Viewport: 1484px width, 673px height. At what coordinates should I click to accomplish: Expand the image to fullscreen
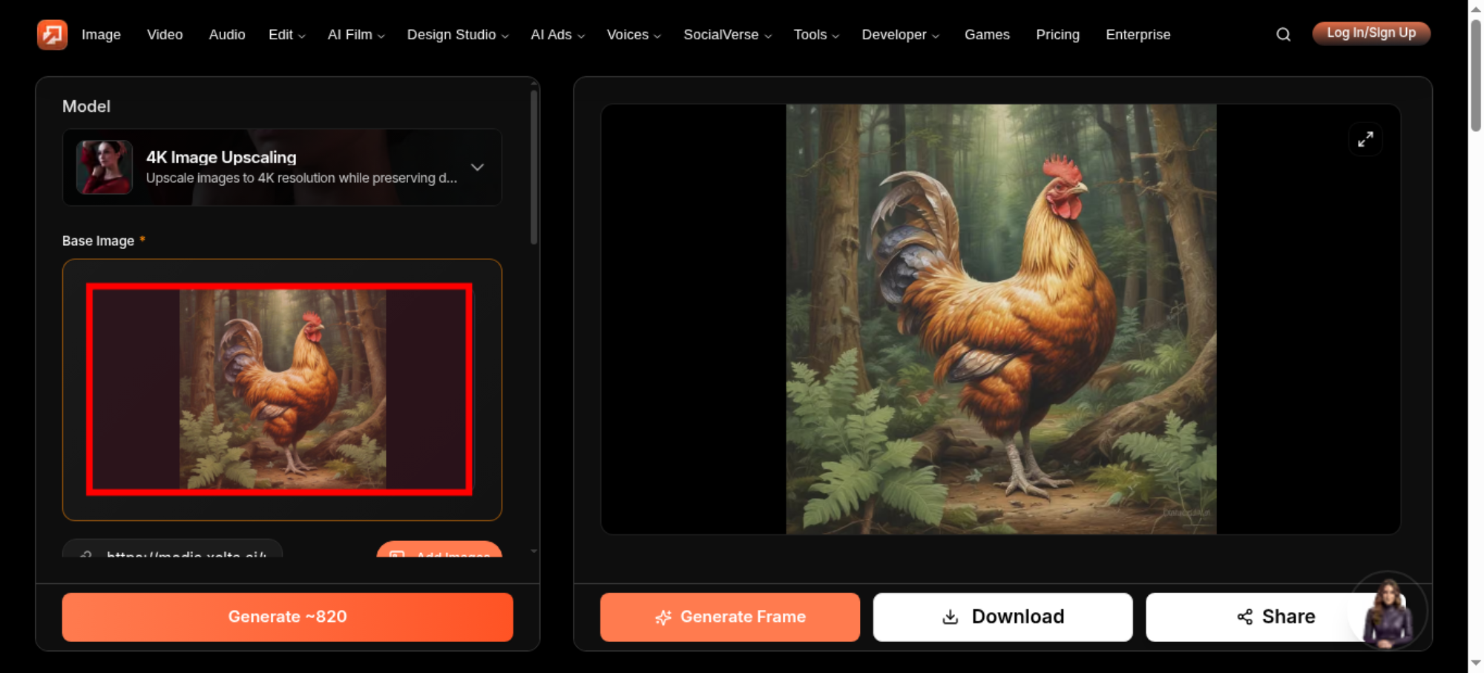pos(1365,139)
